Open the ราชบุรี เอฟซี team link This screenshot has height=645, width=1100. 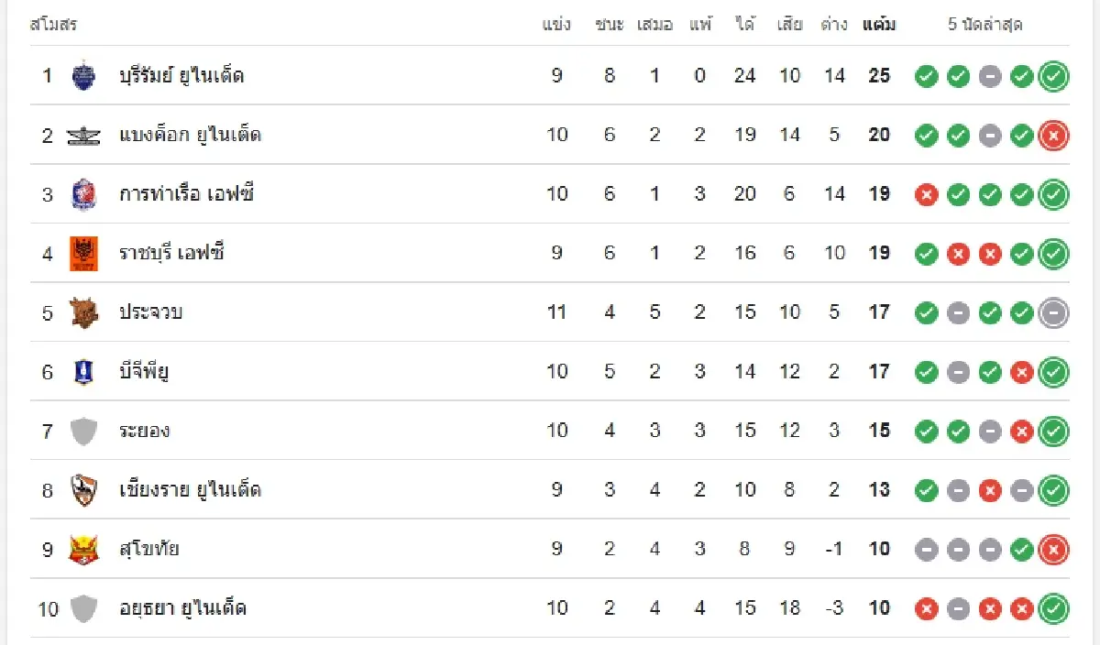coord(171,254)
